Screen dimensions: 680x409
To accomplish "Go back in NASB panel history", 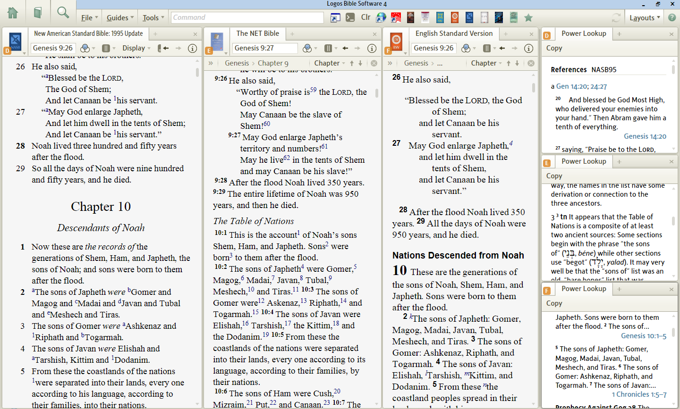I will 165,48.
